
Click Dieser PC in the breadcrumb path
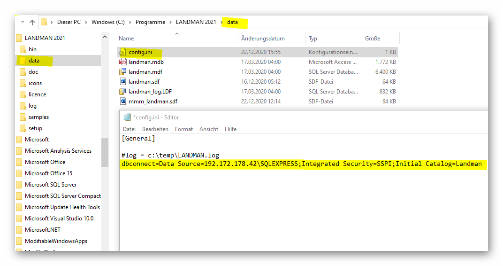[x=69, y=22]
